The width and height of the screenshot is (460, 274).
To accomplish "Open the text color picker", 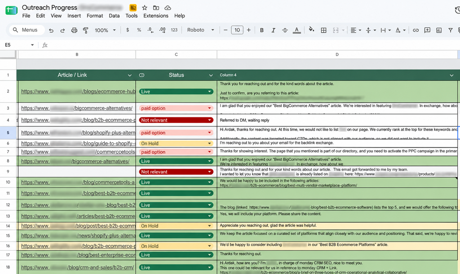I will pyautogui.click(x=296, y=30).
